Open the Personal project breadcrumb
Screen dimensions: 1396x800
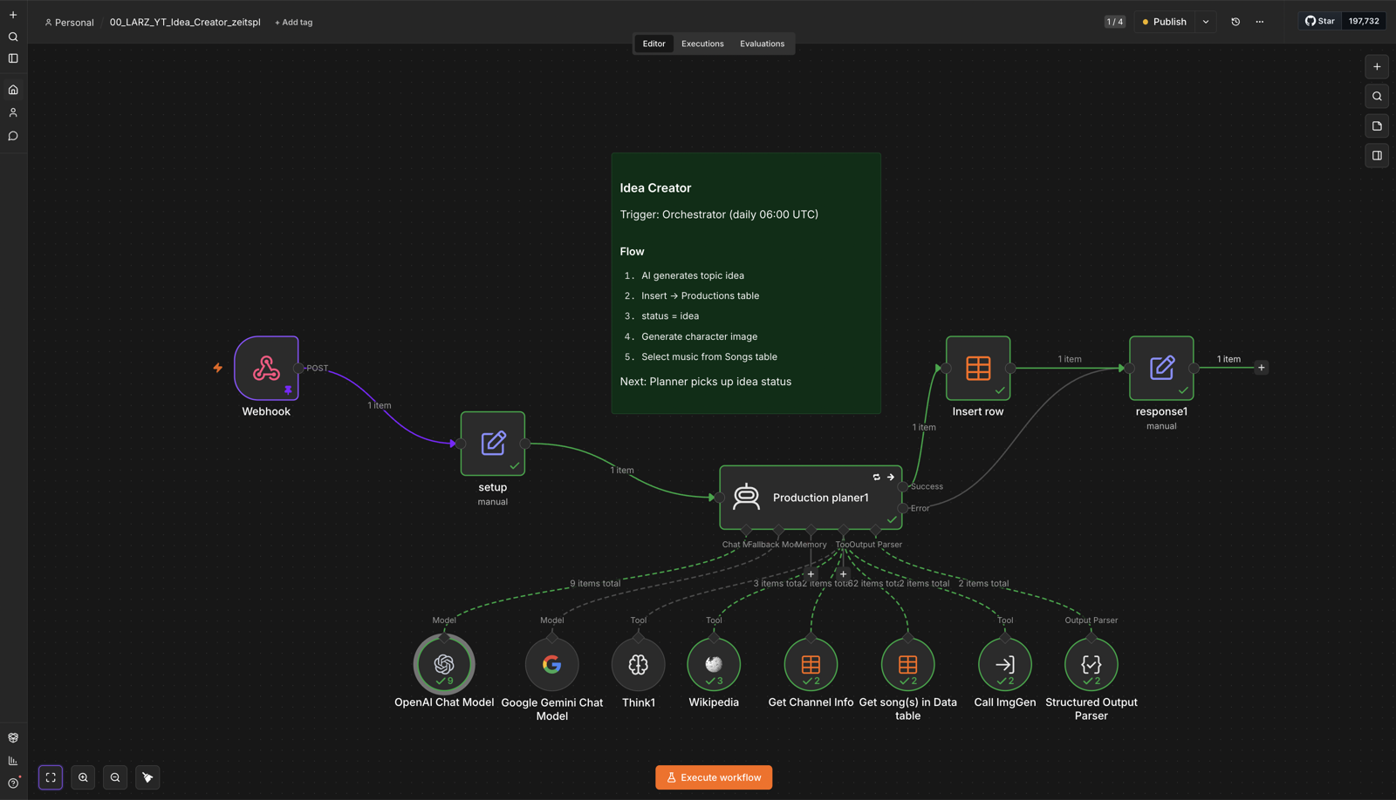click(69, 23)
